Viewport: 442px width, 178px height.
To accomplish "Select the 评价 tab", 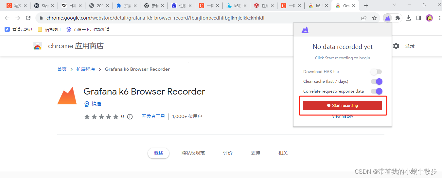I will 228,153.
